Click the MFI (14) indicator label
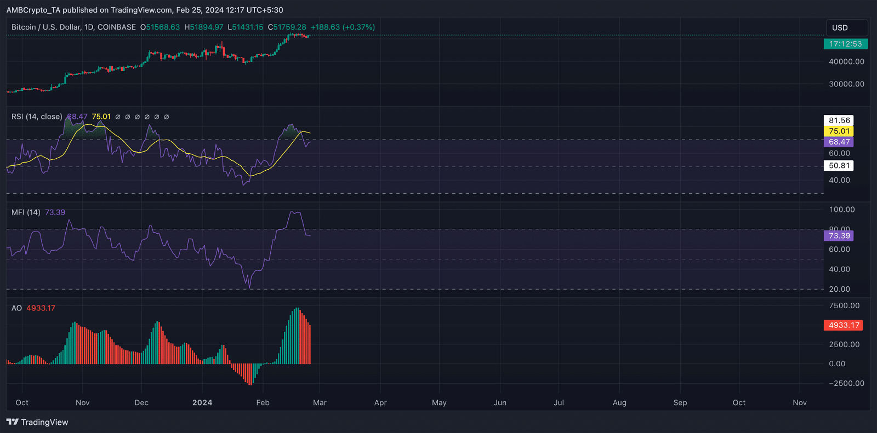The height and width of the screenshot is (433, 877). [26, 212]
